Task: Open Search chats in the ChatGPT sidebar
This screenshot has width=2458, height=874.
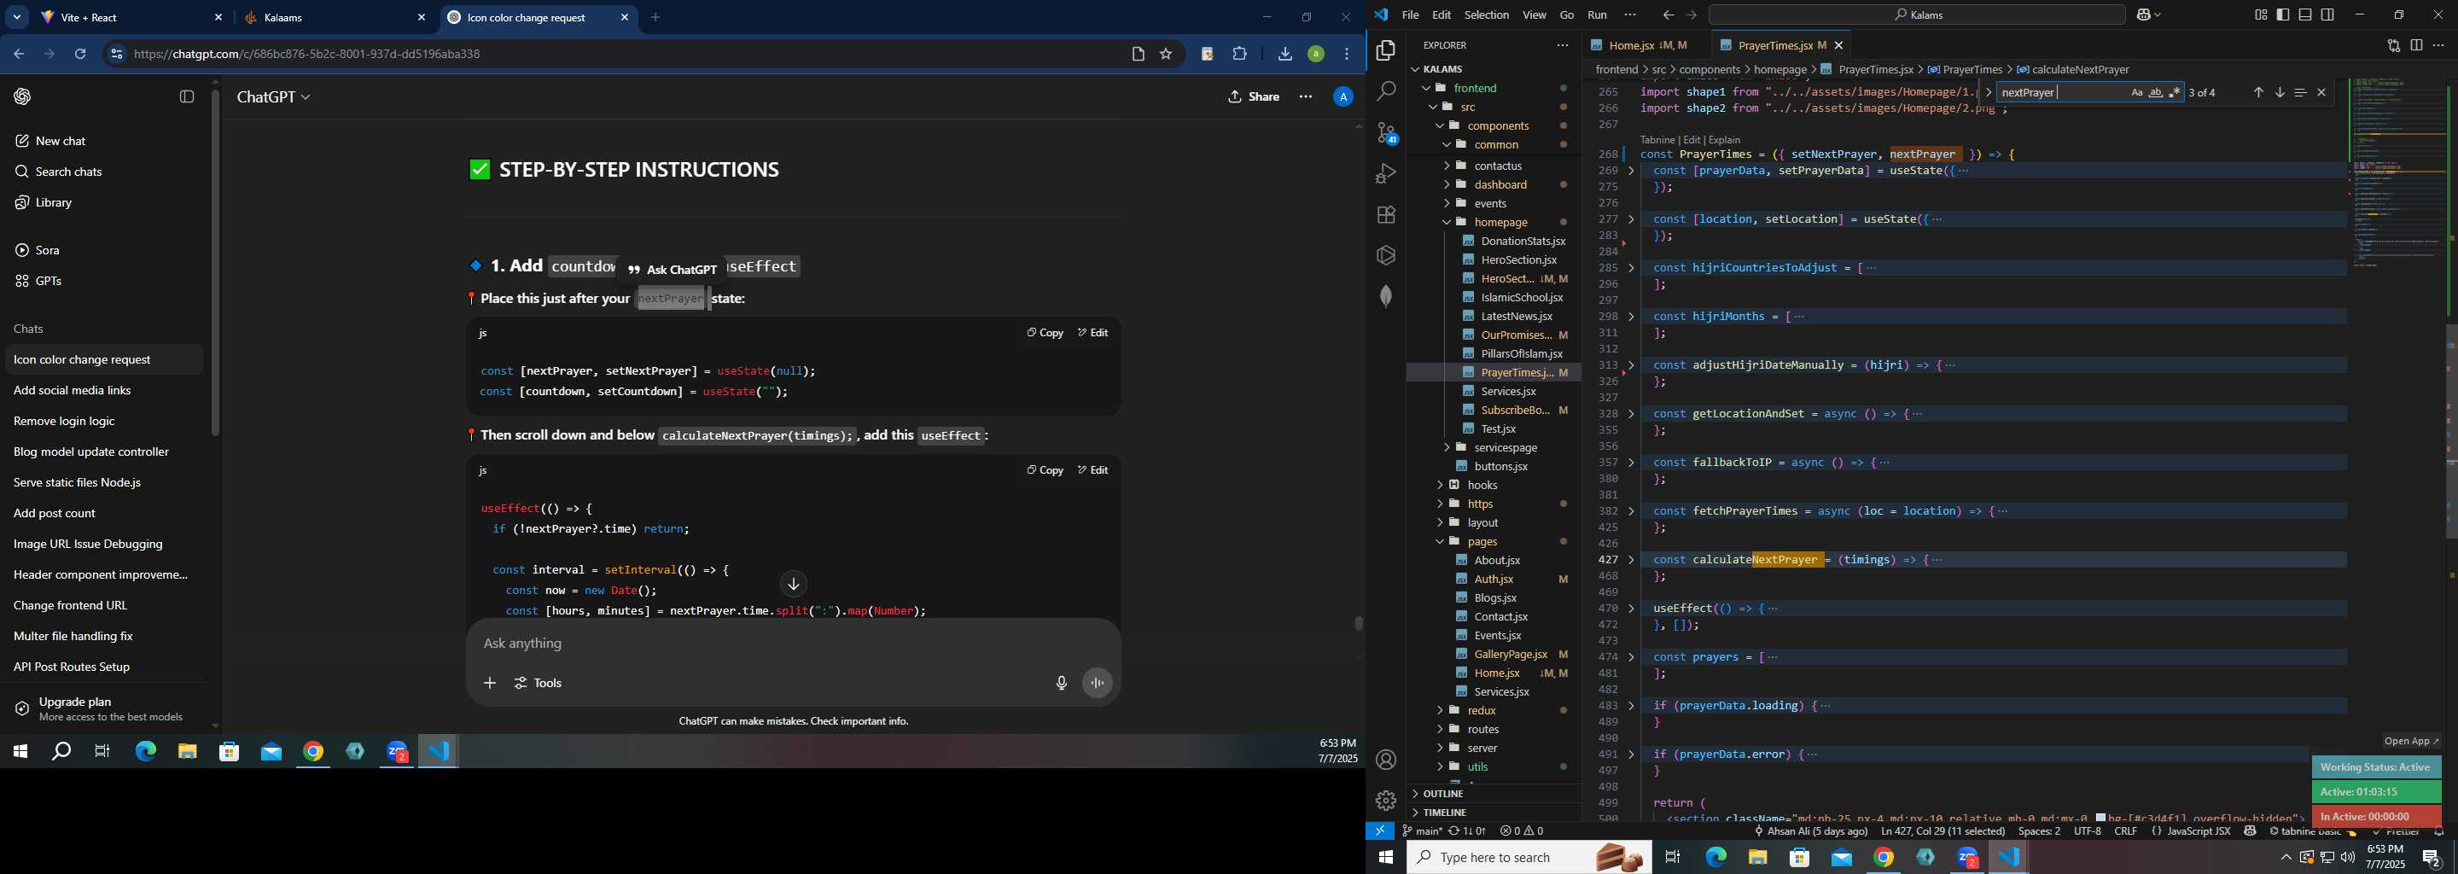Action: [x=67, y=172]
